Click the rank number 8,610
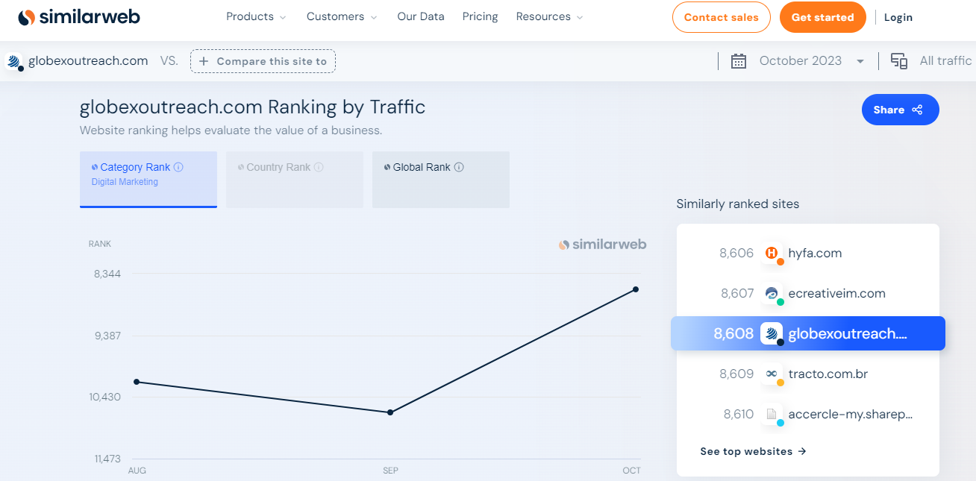 pyautogui.click(x=739, y=414)
